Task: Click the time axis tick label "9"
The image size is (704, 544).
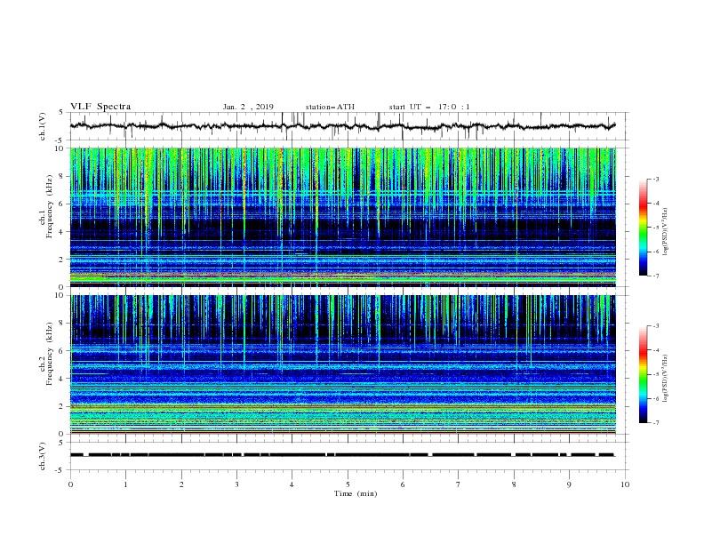Action: (x=569, y=484)
